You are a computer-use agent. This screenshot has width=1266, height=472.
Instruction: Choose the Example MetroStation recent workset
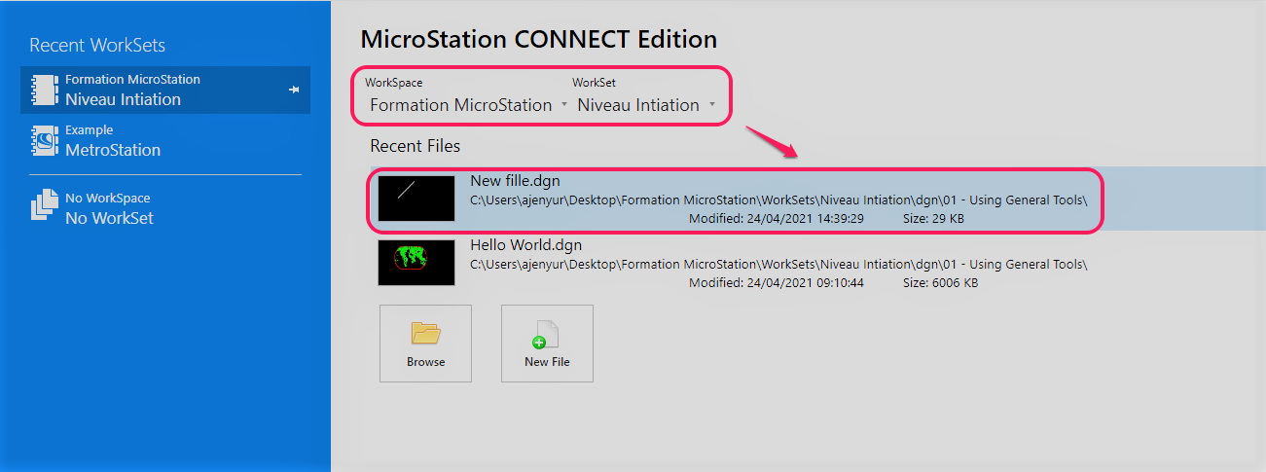tap(165, 140)
